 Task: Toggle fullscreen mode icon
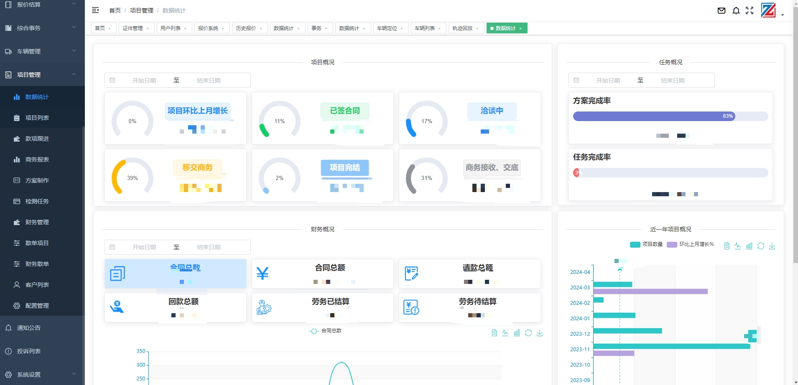point(750,10)
